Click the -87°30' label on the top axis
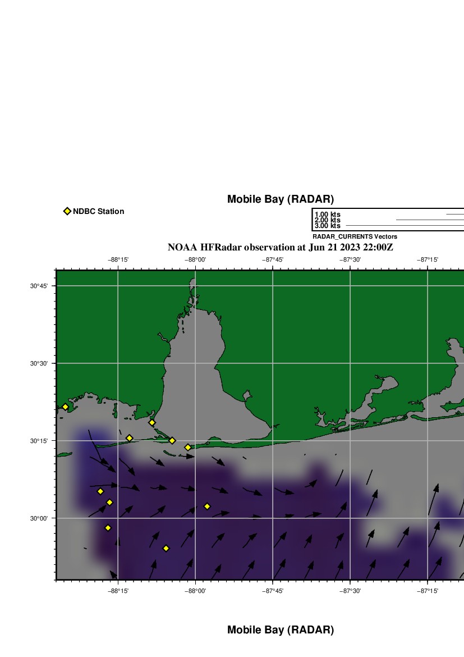This screenshot has height=657, width=464. point(350,259)
